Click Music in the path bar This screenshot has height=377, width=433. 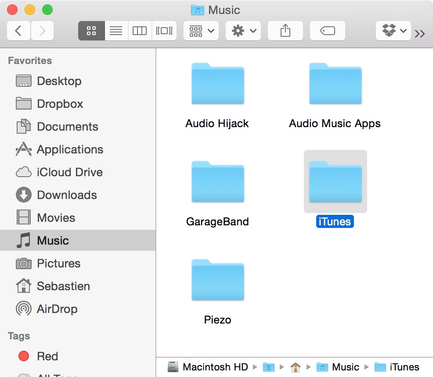point(338,367)
